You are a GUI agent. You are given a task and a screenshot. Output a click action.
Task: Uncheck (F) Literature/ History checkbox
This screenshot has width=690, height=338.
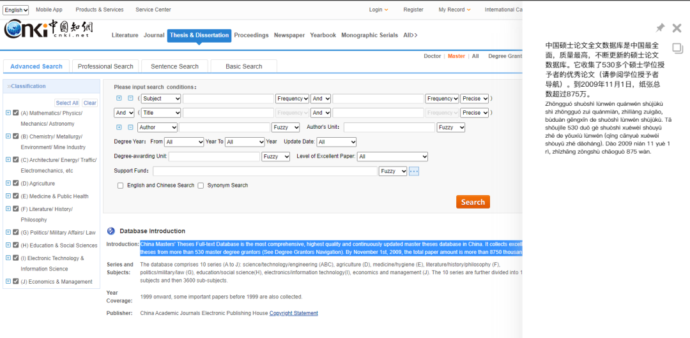(x=16, y=209)
